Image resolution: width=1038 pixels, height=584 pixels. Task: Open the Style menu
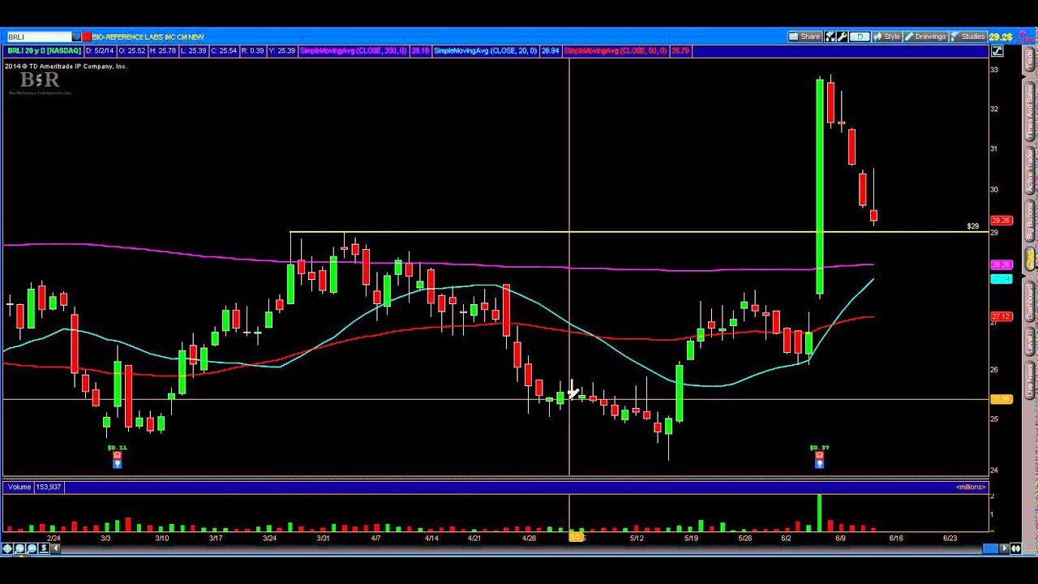tap(887, 36)
